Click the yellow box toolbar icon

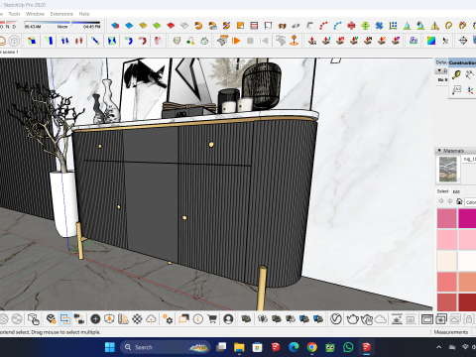143,26
